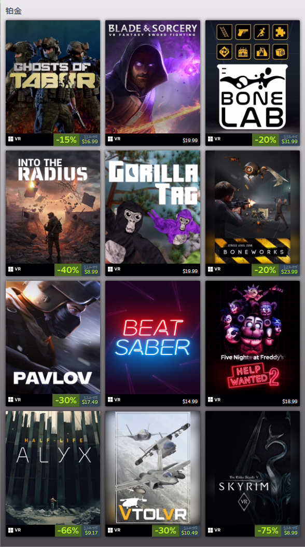Click the Windows icon under Ghosts of Tabor
The image size is (305, 547).
click(11, 139)
